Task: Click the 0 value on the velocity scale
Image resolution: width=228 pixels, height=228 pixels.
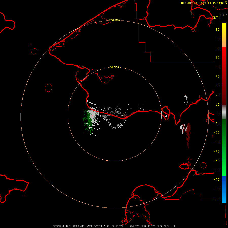Action: click(x=219, y=114)
